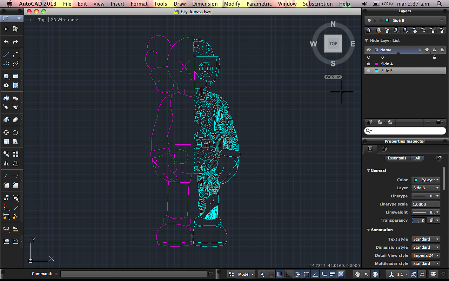Select the Mirror tool
This screenshot has height=281, width=449.
(x=6, y=163)
